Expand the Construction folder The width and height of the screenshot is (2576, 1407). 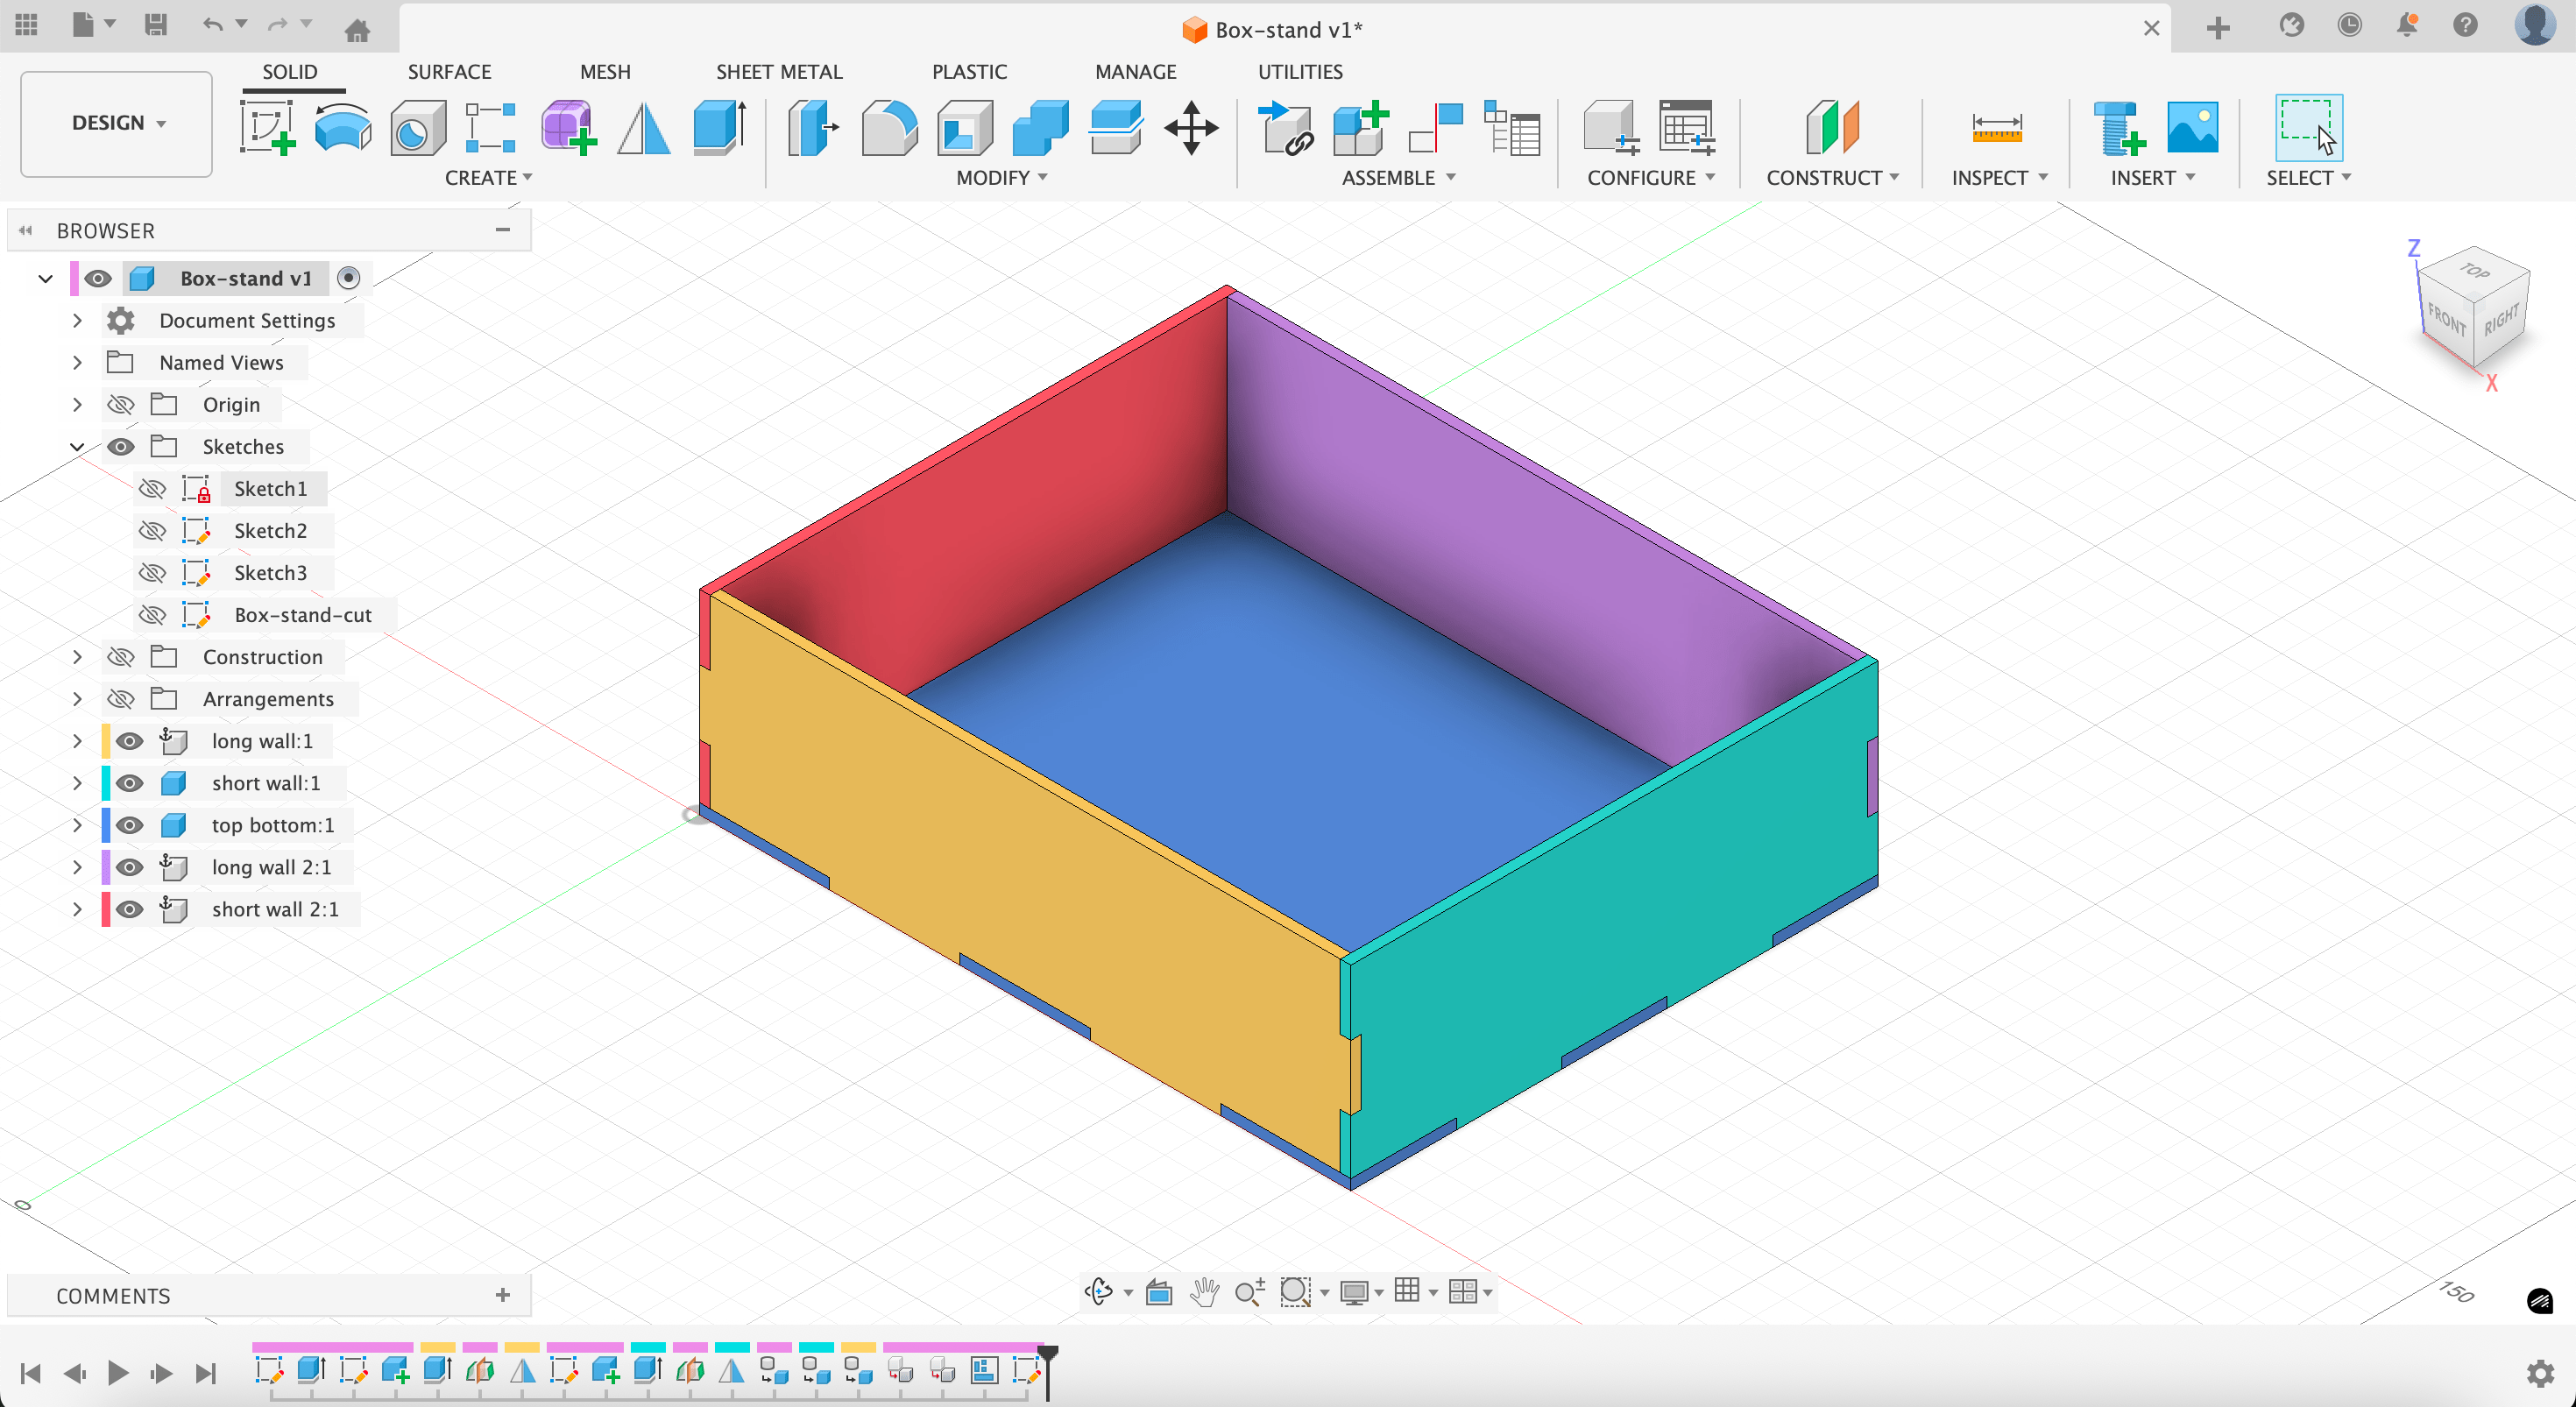pos(77,657)
